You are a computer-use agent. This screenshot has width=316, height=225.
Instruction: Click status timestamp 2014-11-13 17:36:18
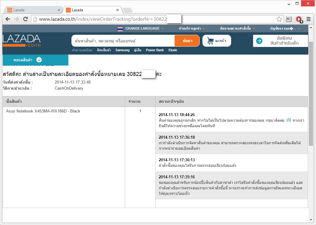(x=177, y=137)
